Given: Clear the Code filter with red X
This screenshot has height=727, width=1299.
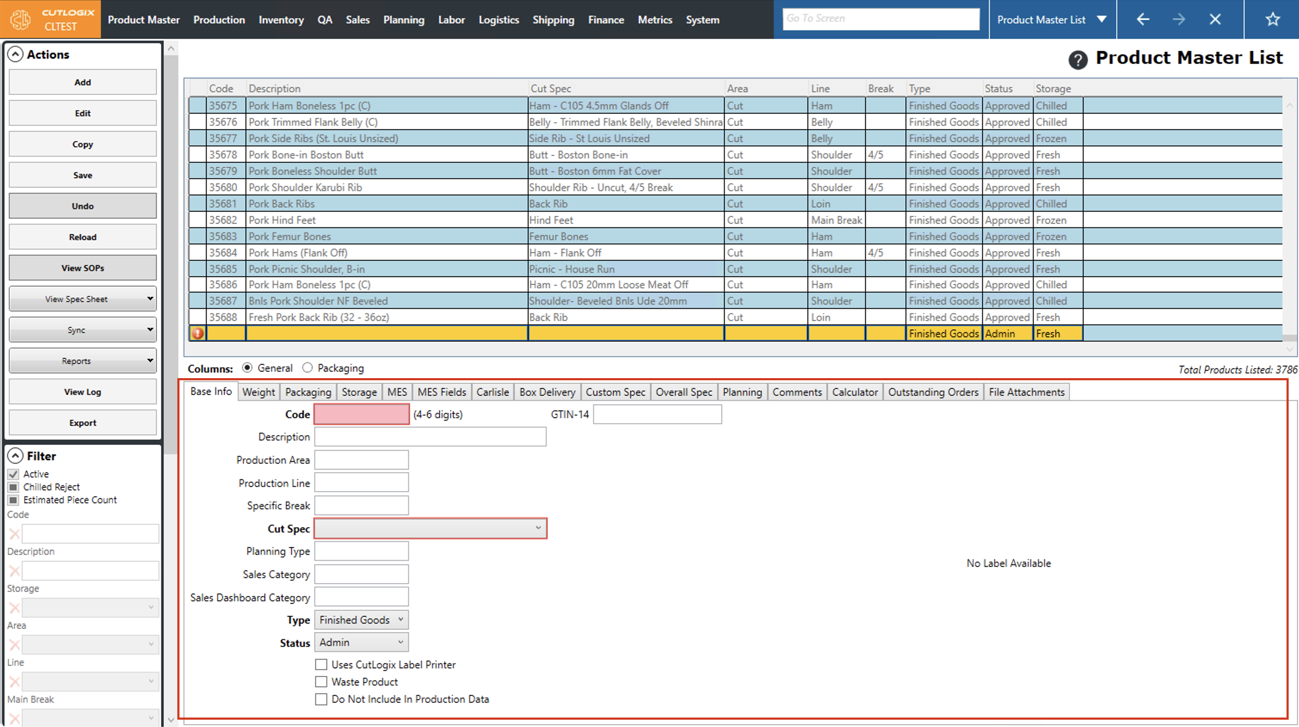Looking at the screenshot, I should (15, 533).
